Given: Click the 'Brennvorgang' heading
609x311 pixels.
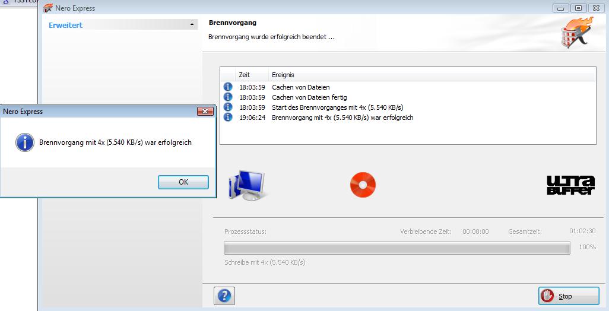Looking at the screenshot, I should click(233, 23).
